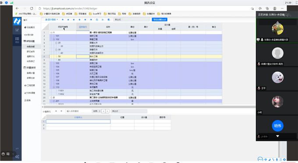Screen dimensions: 298x163
Task: Collapse tree node 30 in row 6
Action: click(56, 50)
